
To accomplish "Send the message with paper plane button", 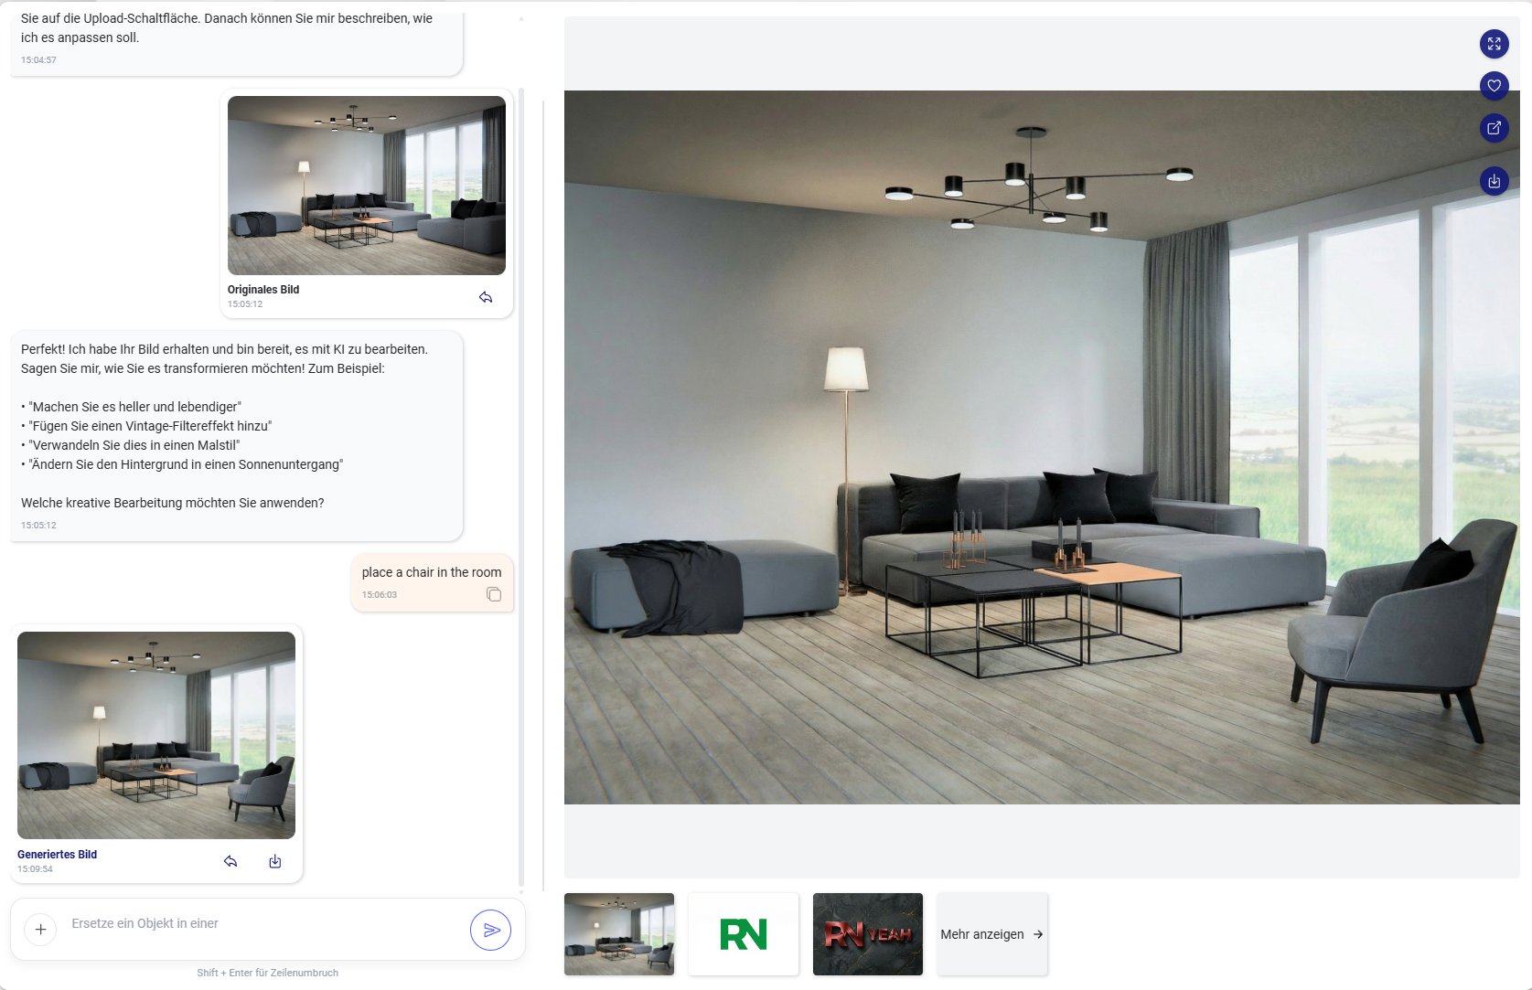I will point(490,930).
